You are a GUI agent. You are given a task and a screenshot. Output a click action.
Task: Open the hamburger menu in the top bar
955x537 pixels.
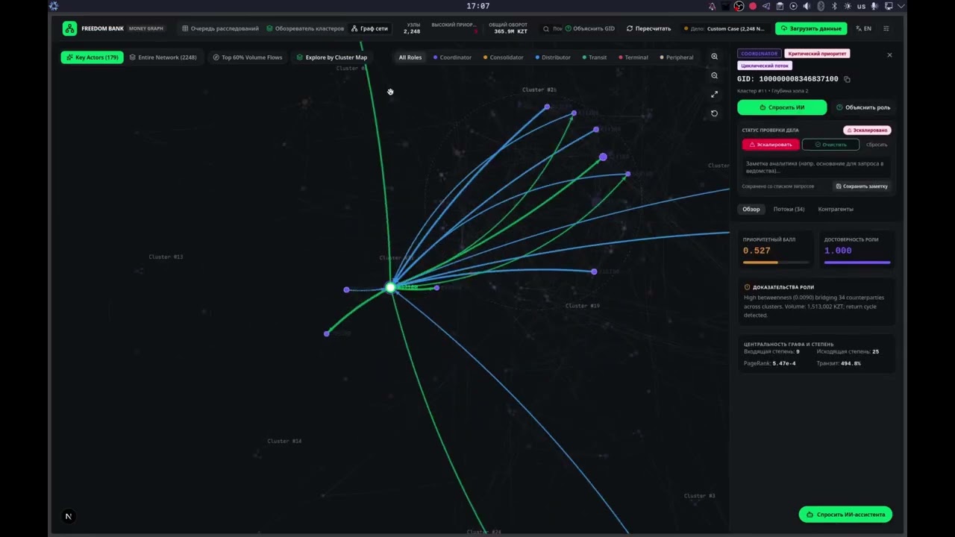pyautogui.click(x=886, y=28)
